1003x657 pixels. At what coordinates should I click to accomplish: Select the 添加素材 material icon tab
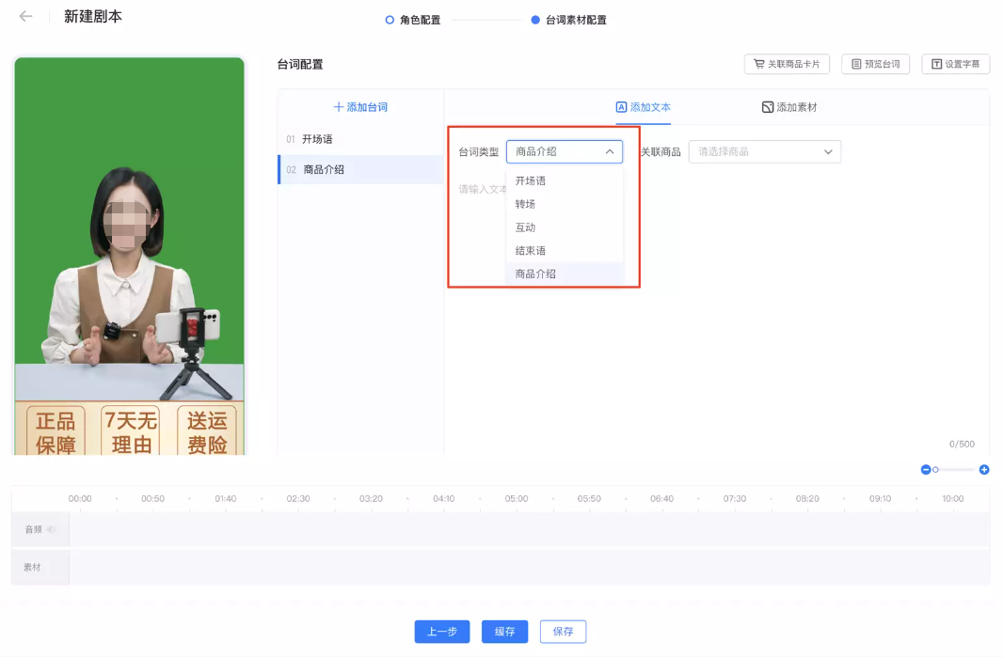766,106
